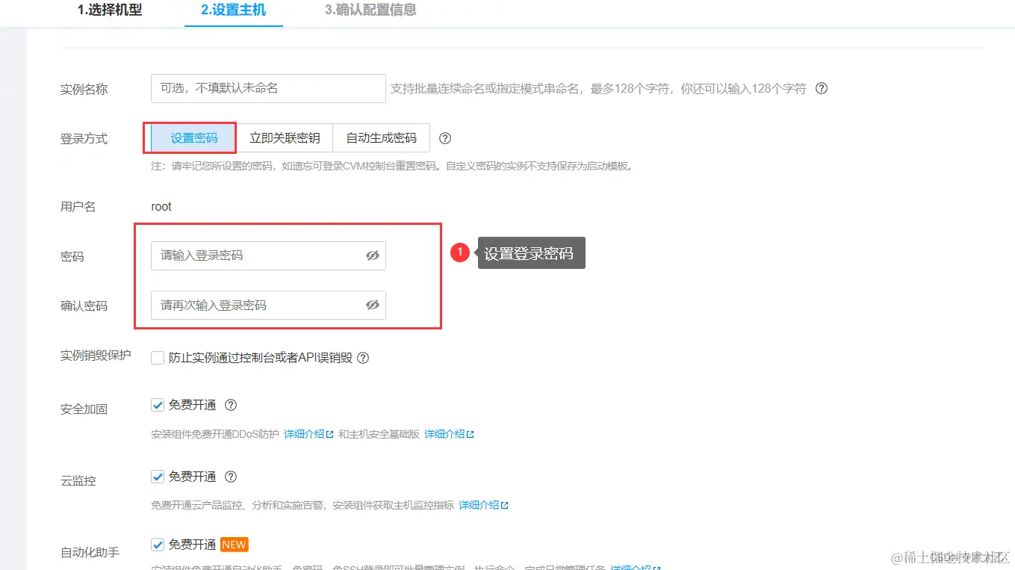Open help icon beside 安全加固 免费开通
Image resolution: width=1015 pixels, height=570 pixels.
[x=231, y=405]
